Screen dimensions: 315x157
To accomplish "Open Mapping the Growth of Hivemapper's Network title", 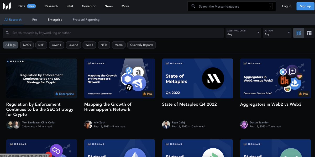I will [x=108, y=107].
